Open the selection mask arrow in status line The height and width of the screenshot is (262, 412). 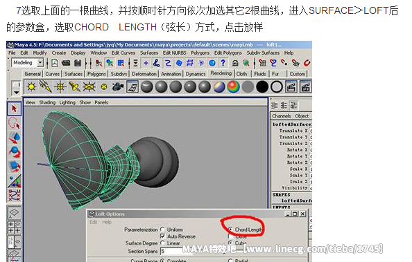coord(135,63)
